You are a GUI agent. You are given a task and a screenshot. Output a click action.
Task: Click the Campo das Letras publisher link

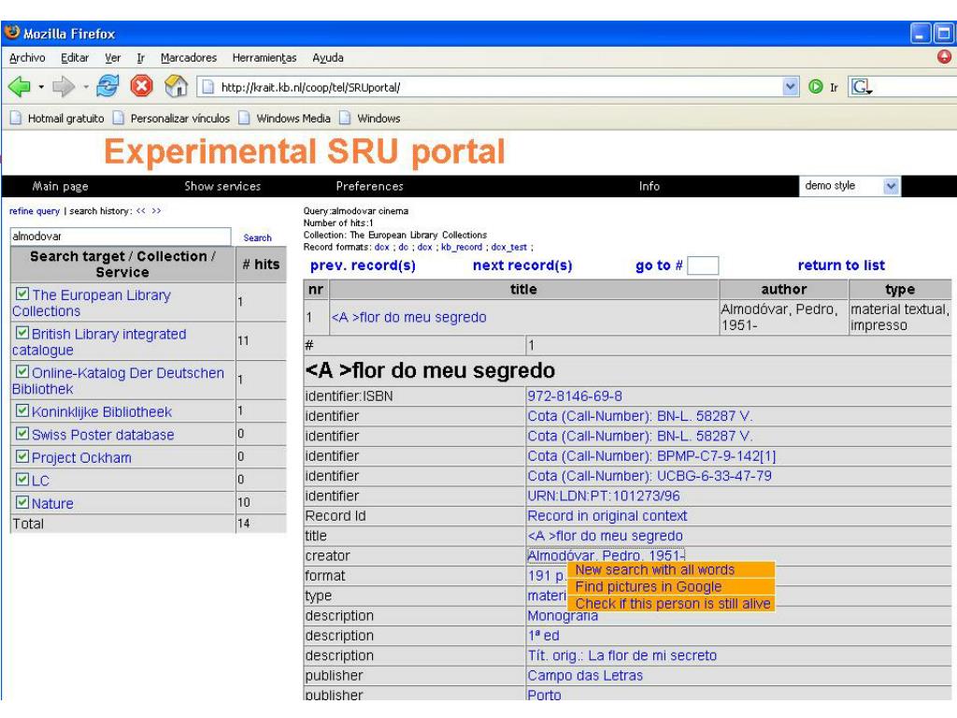pyautogui.click(x=585, y=676)
